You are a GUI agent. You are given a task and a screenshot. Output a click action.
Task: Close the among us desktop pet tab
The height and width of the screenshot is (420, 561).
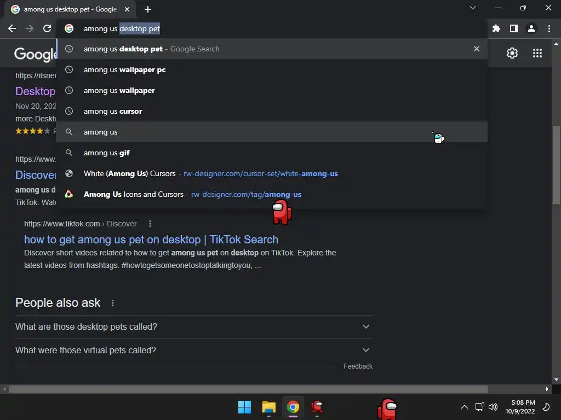[x=127, y=9]
